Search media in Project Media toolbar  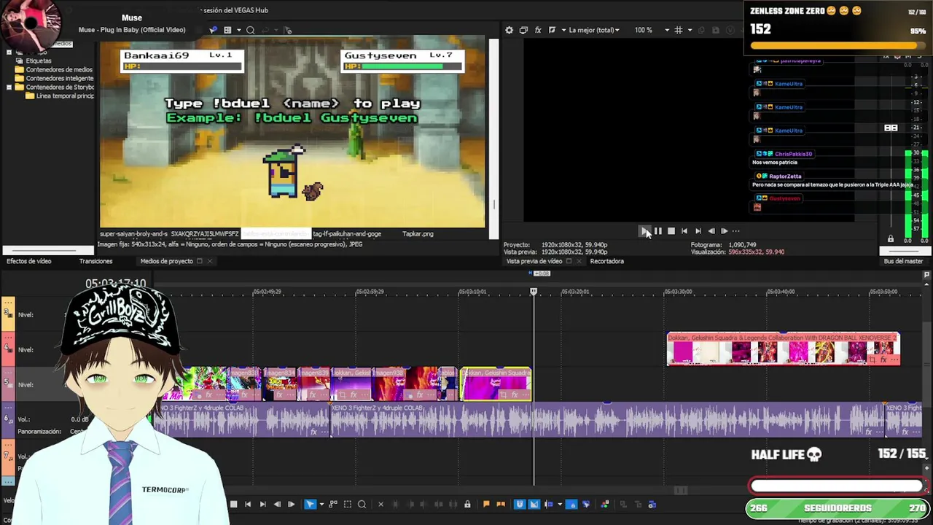pyautogui.click(x=250, y=30)
